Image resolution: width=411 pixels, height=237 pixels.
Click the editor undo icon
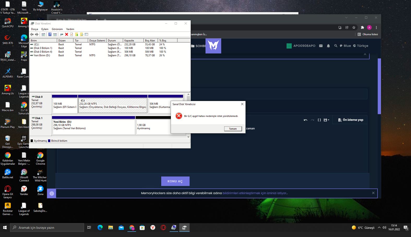306,120
